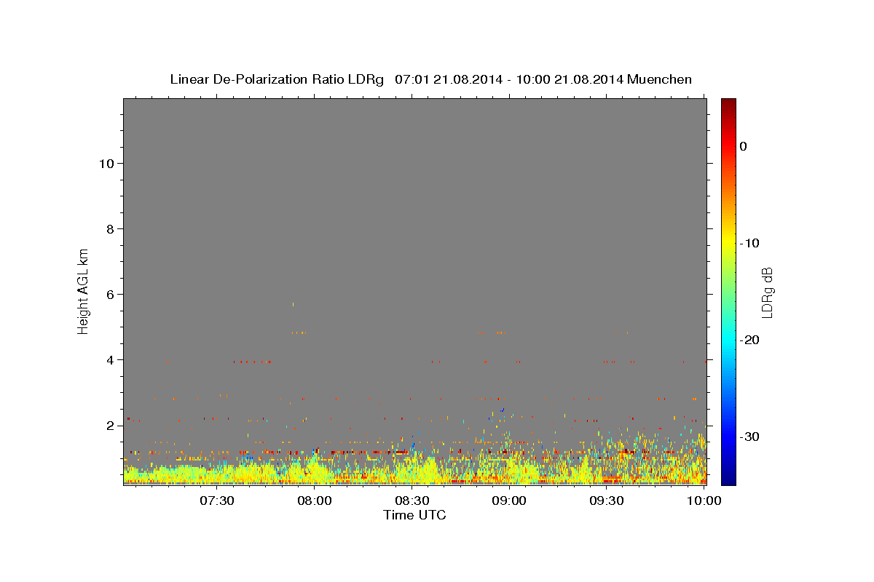The width and height of the screenshot is (874, 582).
Task: Click the dark red top of colorbar
Action: (728, 103)
